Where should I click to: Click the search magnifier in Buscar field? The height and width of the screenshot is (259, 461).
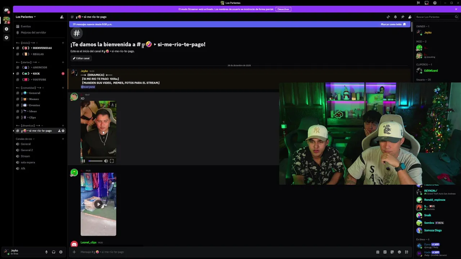pyautogui.click(x=456, y=17)
